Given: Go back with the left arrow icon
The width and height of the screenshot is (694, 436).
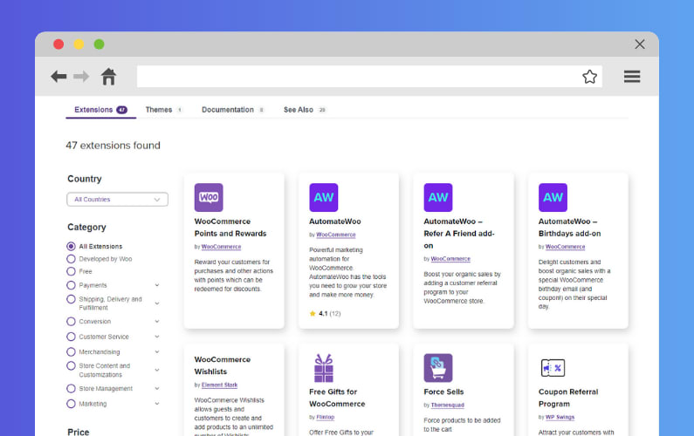Looking at the screenshot, I should 58,77.
